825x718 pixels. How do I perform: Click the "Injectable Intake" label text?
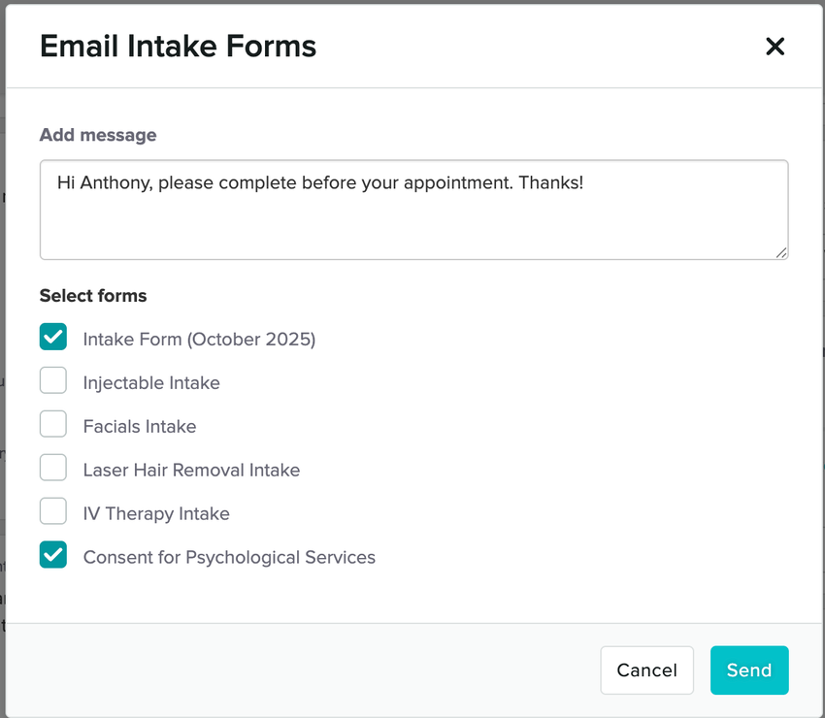coord(151,383)
